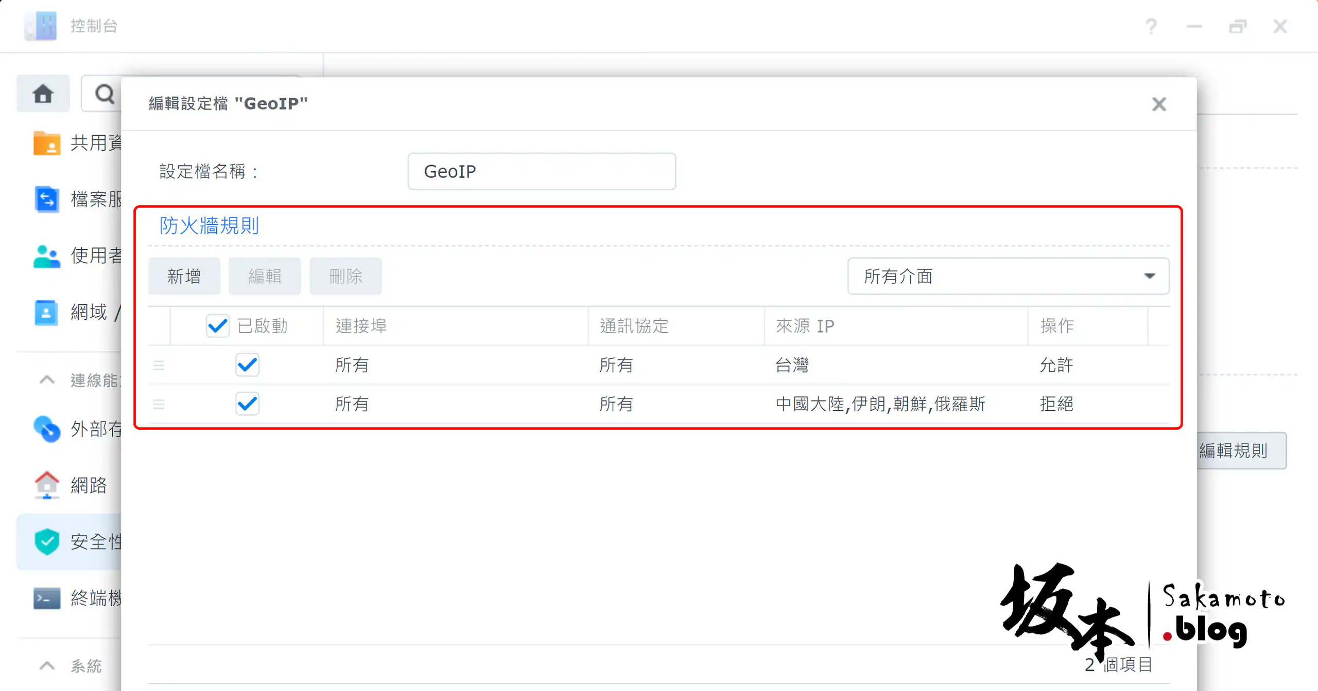1318x691 pixels.
Task: Close the GeoIP edit profile dialog
Action: click(x=1158, y=104)
